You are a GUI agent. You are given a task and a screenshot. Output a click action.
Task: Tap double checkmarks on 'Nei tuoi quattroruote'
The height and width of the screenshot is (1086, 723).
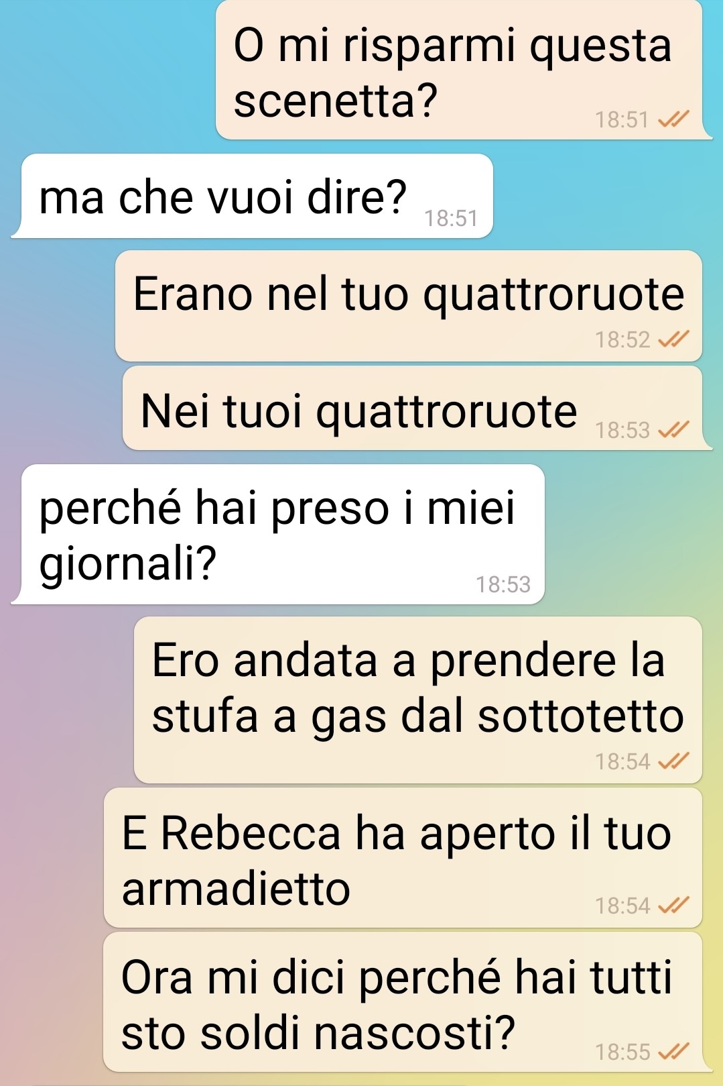(x=673, y=429)
